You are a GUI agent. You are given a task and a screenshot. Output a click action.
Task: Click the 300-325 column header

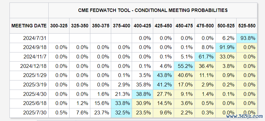click(59, 26)
